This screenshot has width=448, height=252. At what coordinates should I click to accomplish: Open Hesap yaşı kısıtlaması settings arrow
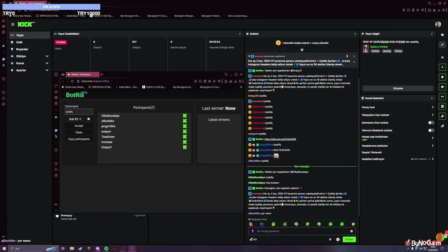coord(433,138)
